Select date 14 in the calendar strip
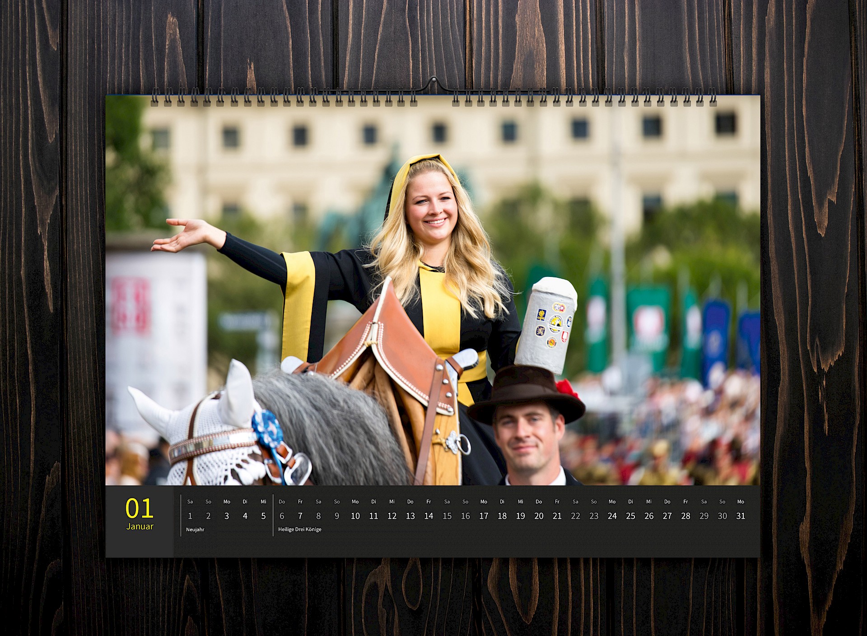867x636 pixels. (x=429, y=516)
